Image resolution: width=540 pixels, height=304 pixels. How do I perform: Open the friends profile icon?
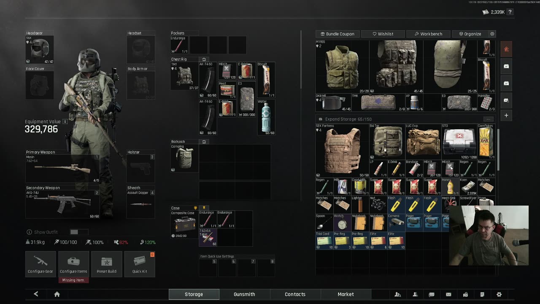pos(415,294)
